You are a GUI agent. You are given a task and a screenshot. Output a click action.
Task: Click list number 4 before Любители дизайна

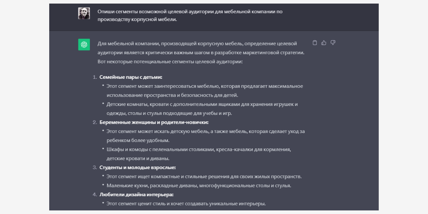point(95,195)
